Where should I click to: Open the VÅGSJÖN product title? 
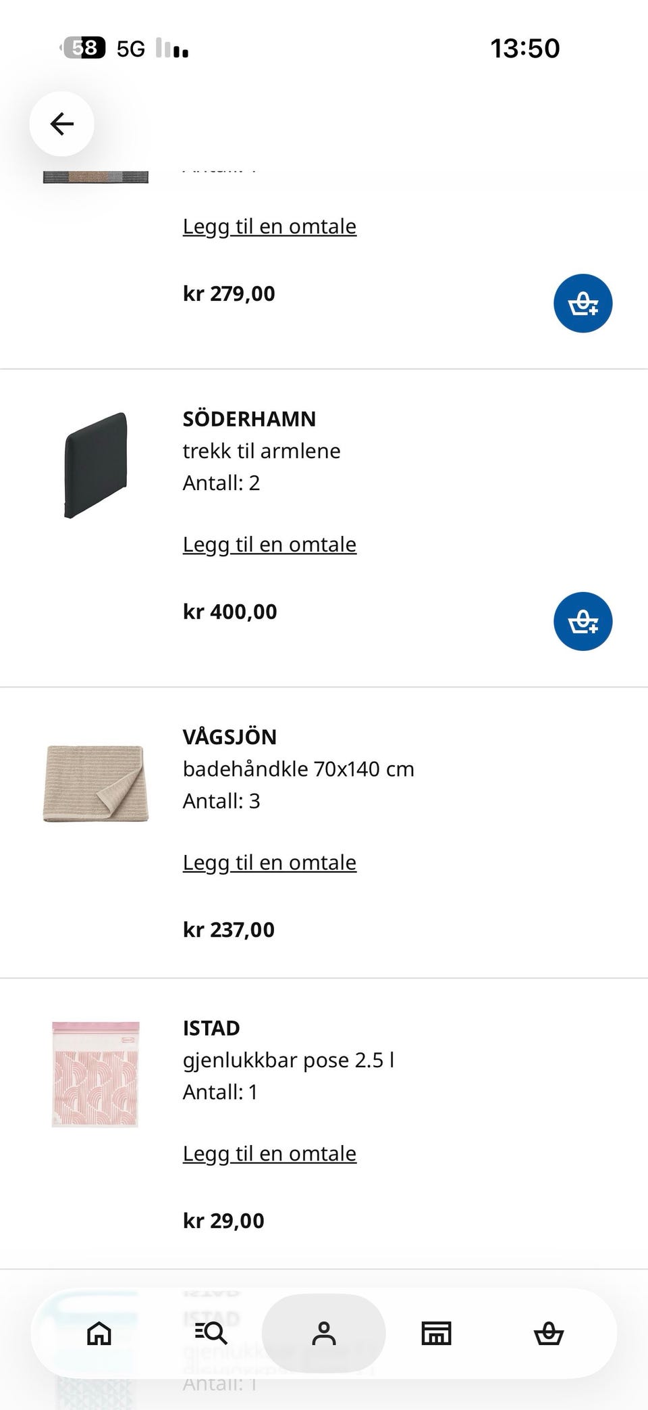pos(230,737)
